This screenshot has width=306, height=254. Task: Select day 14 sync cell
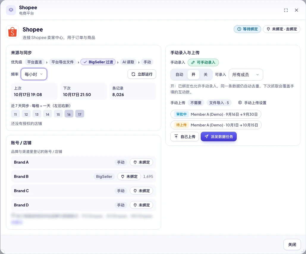tap(47, 114)
